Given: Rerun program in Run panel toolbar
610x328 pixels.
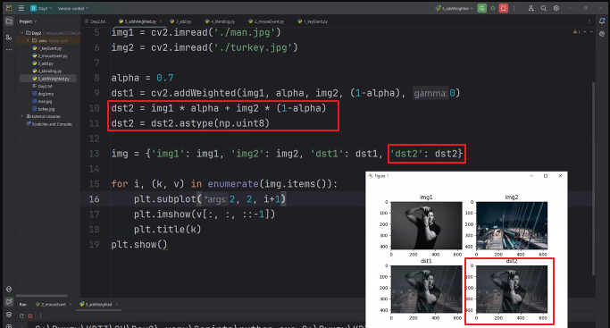Looking at the screenshot, I should coord(21,316).
